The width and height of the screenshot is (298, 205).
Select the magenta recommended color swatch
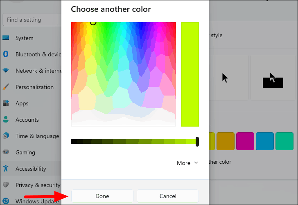(245, 141)
